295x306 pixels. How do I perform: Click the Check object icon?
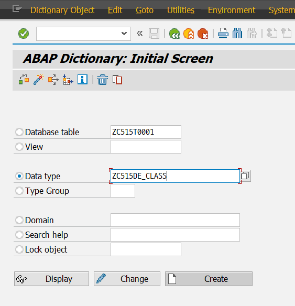tap(24, 80)
